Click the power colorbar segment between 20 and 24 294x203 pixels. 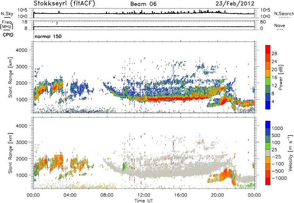tap(268, 65)
